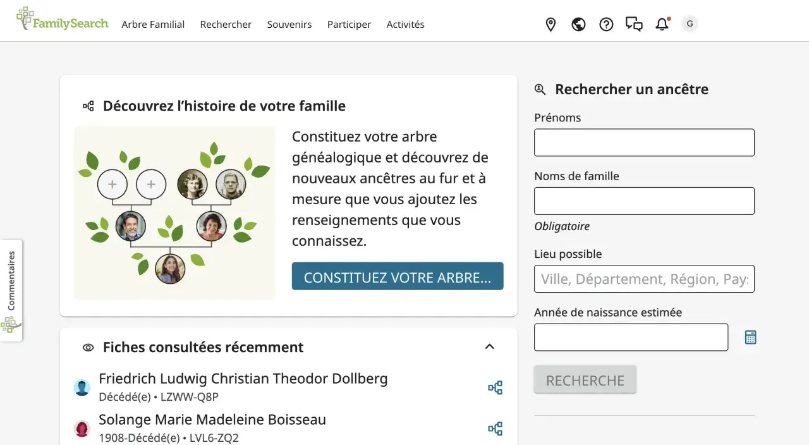Open the user account avatar G
Image resolution: width=809 pixels, height=445 pixels.
click(x=690, y=24)
